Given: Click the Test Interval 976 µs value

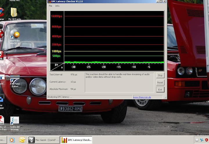Looking at the screenshot, I should [x=74, y=74].
